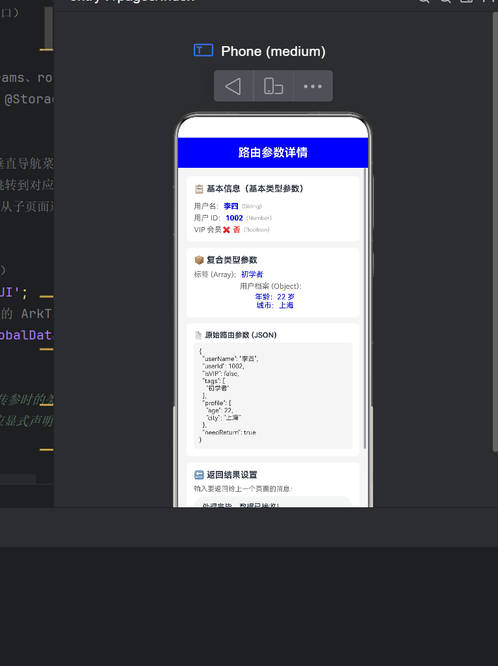Click the previewer panel's right-edge scrollbar

495,232
